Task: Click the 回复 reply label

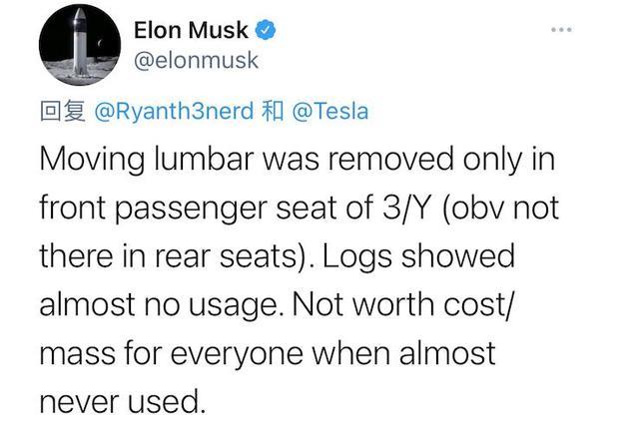Action: click(x=63, y=111)
